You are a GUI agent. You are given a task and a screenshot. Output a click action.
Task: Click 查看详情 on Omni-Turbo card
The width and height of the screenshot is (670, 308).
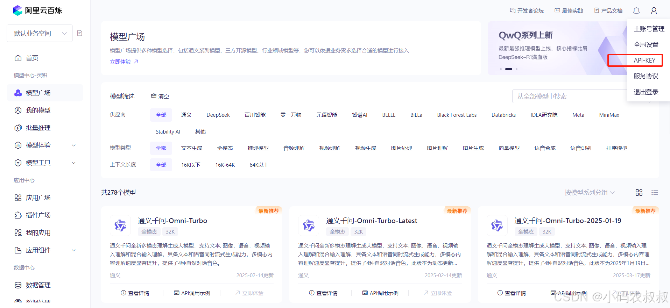135,293
